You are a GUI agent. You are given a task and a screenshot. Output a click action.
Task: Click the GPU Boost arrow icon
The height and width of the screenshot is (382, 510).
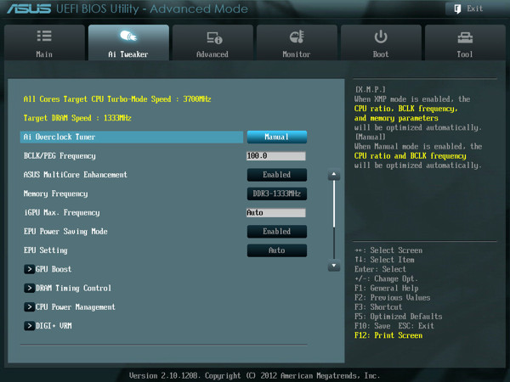29,269
